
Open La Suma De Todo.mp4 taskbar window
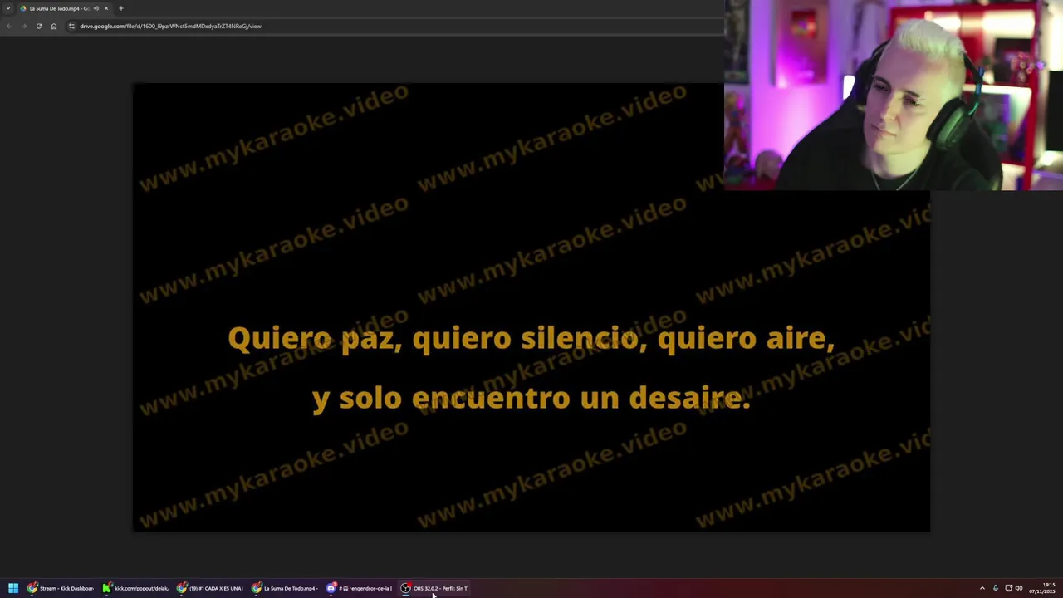click(285, 588)
